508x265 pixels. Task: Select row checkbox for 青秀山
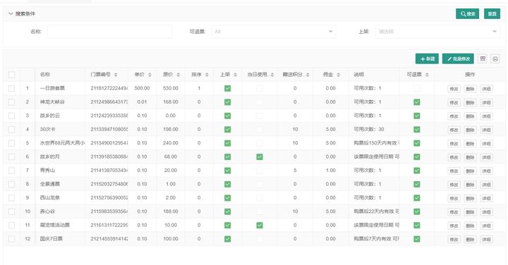click(x=12, y=171)
